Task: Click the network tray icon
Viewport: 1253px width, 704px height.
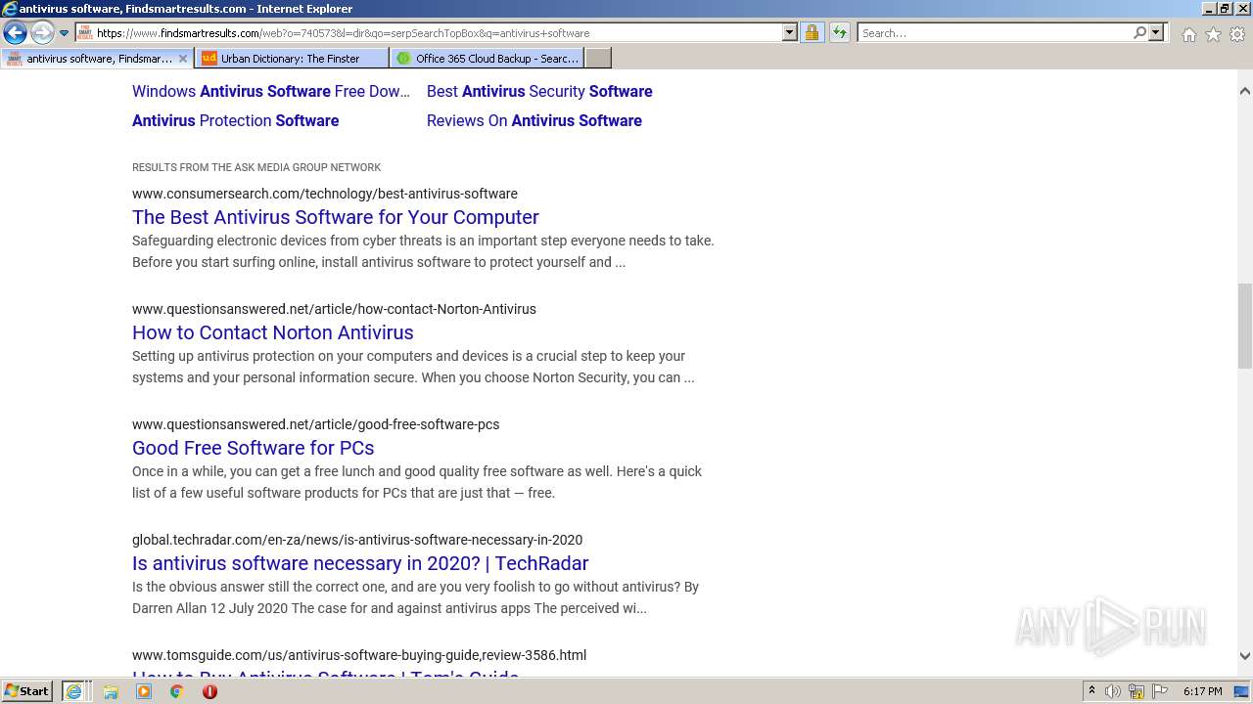Action: pos(1137,691)
